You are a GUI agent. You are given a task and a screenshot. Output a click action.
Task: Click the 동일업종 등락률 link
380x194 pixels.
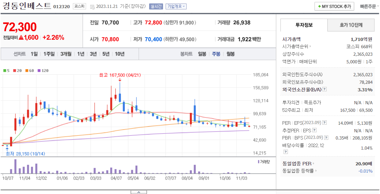[x=298, y=171]
